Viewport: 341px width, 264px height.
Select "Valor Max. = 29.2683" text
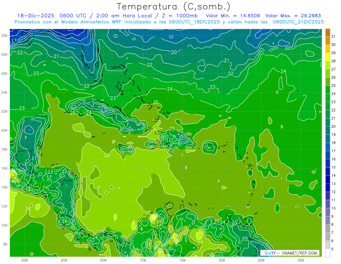[x=293, y=16]
